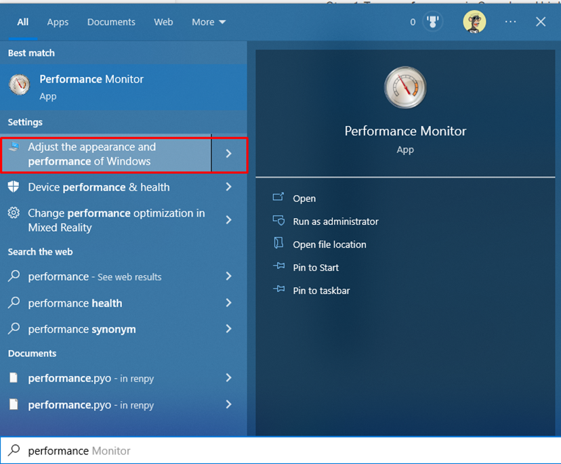The height and width of the screenshot is (464, 561).
Task: Click the Performance Monitor gauge icon in Best match
Action: pos(18,85)
